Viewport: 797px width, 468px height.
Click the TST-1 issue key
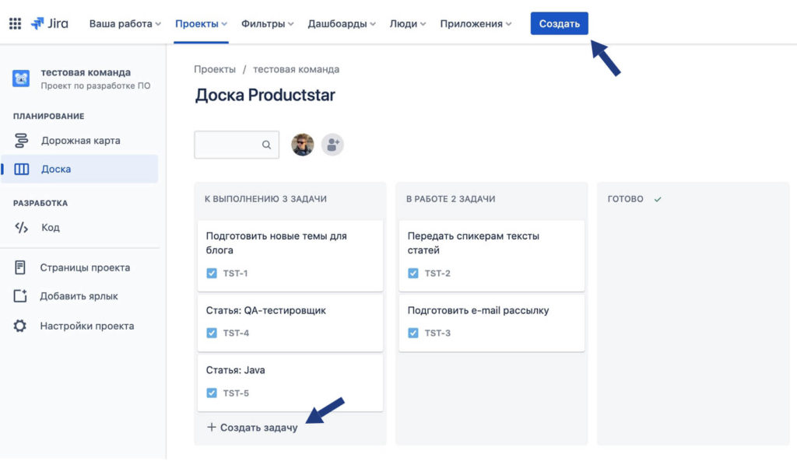point(235,273)
